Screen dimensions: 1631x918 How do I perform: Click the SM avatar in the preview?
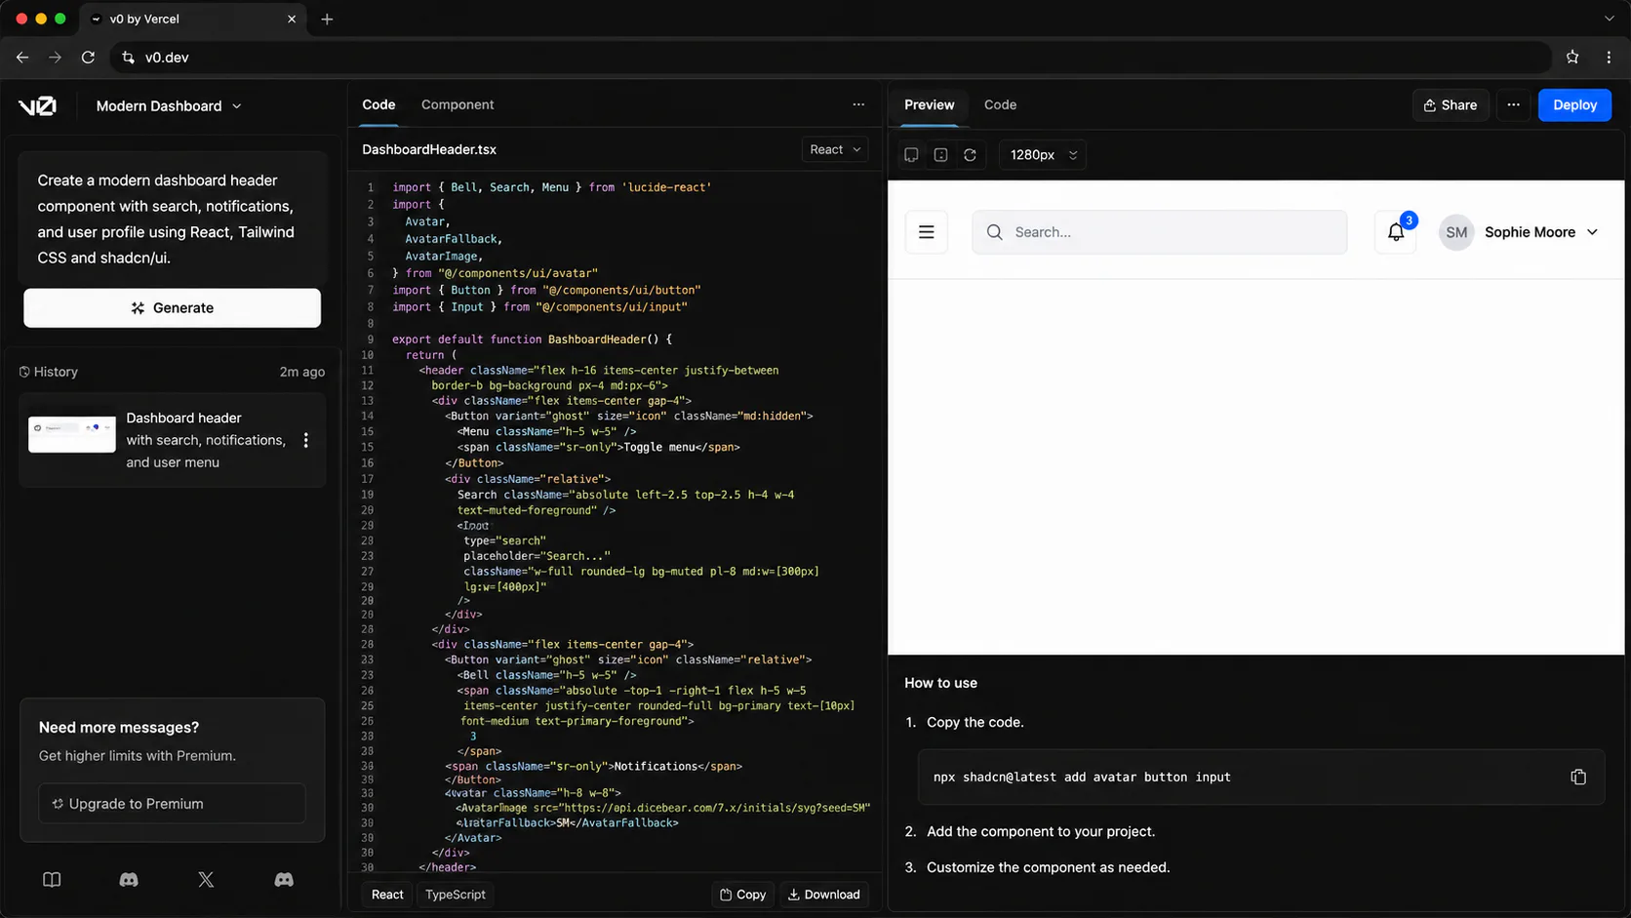[x=1456, y=232]
